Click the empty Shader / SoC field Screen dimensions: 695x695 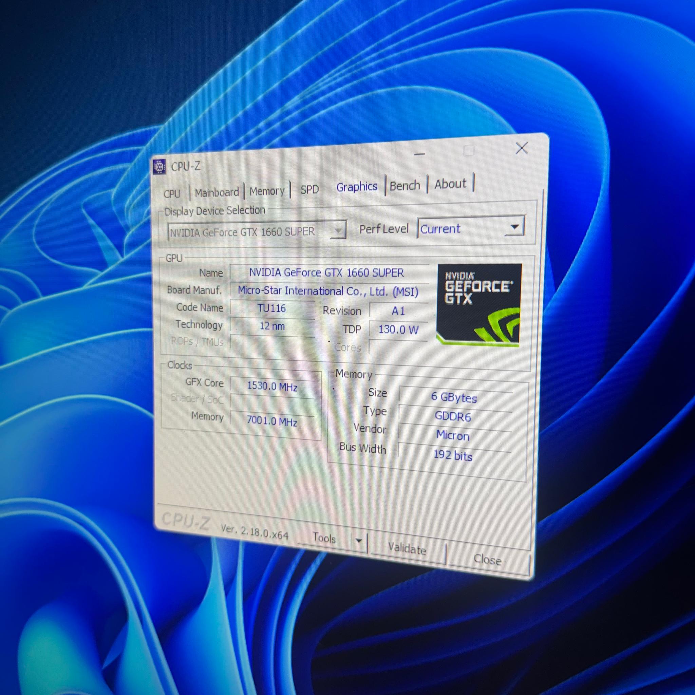(x=272, y=401)
